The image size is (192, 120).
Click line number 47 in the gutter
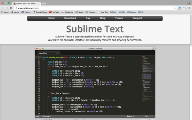(39, 93)
